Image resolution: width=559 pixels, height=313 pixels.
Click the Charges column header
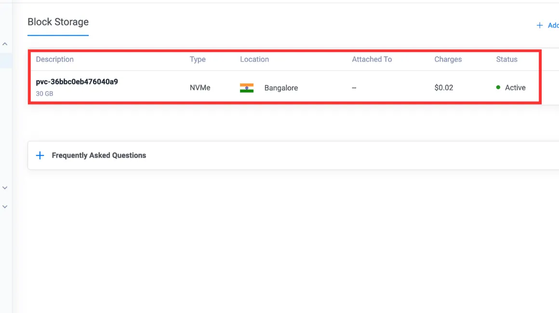(x=448, y=59)
